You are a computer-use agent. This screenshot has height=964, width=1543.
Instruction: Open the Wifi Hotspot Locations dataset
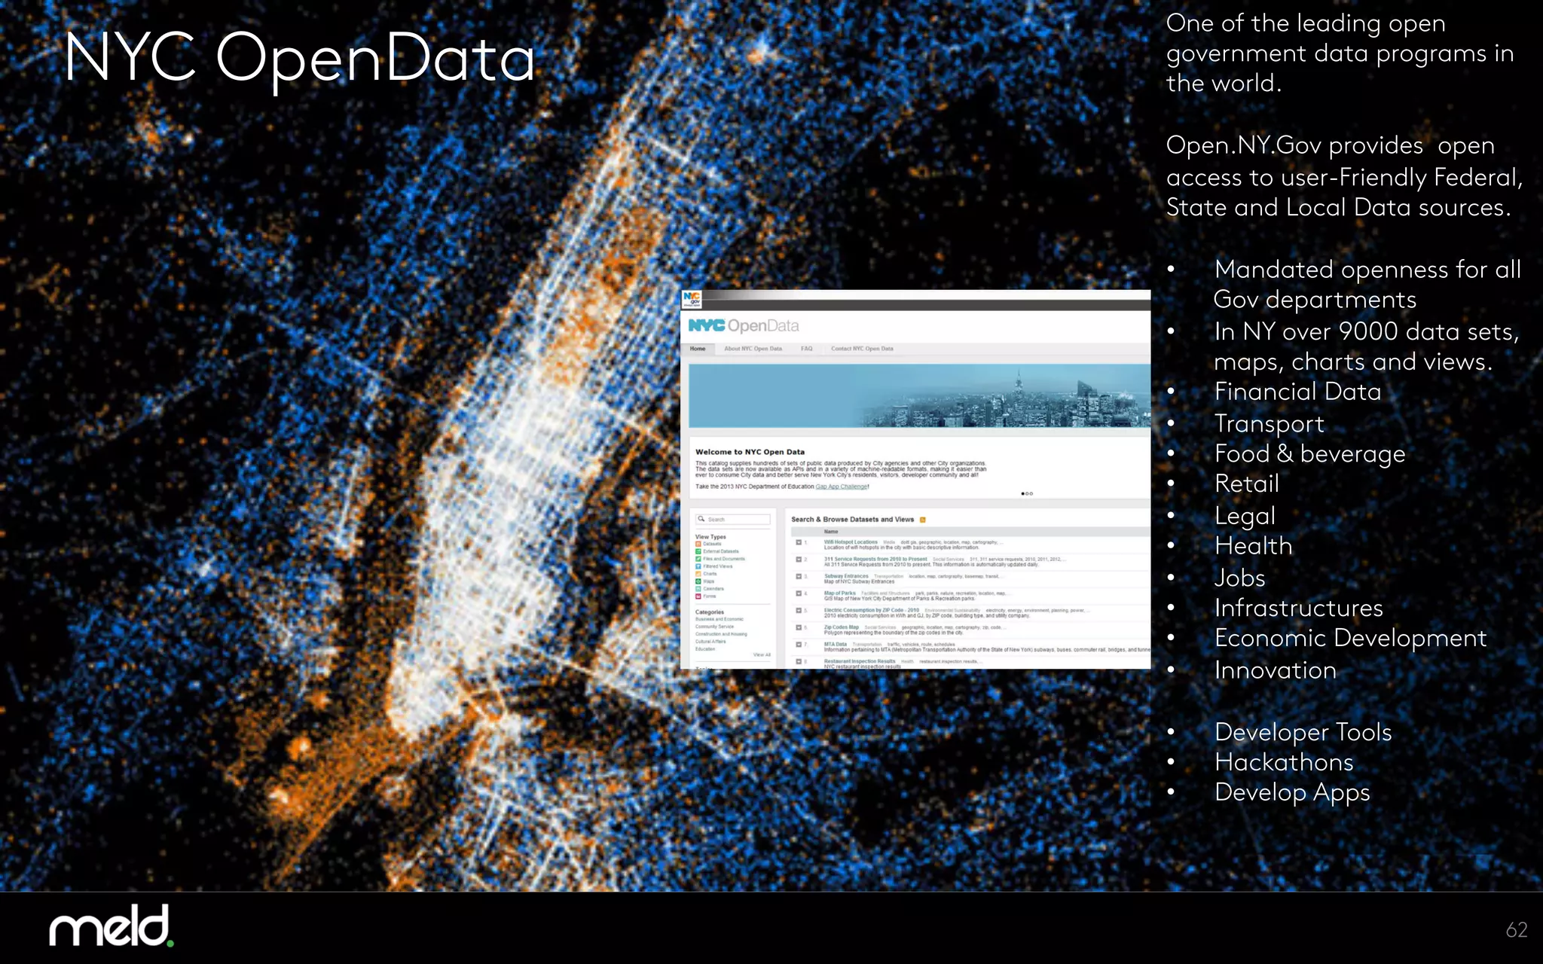click(851, 542)
